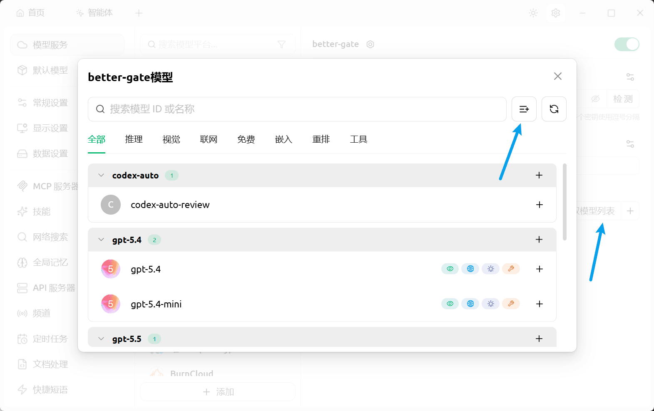Add all models in gpt-5.4 group
Image resolution: width=654 pixels, height=411 pixels.
click(539, 240)
